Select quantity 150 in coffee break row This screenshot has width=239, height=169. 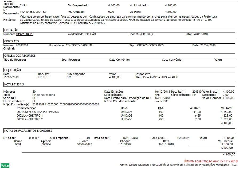(161, 112)
